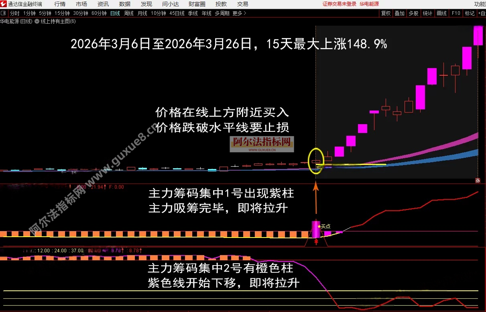Viewport: 486px width, 312px height.
Task: Select the 画线 drawing tool
Action: coord(441,13)
